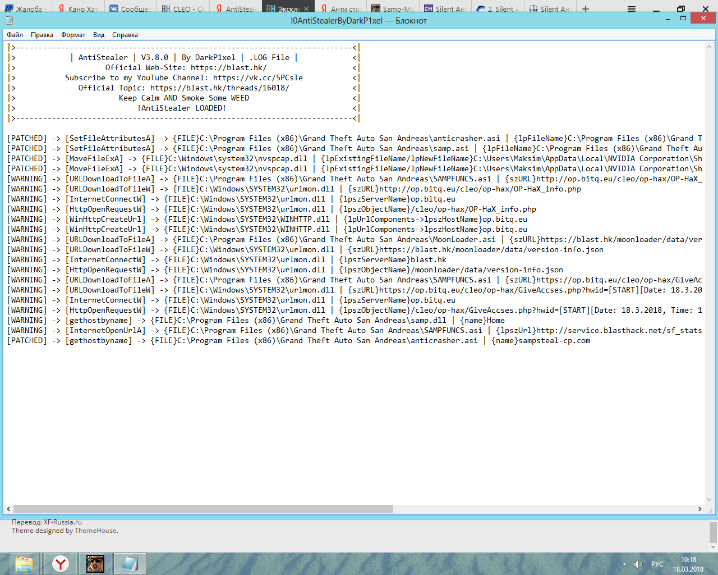Click the text 'Keep Calm AND Smoke Some WEED'
718x575 pixels.
click(x=184, y=98)
